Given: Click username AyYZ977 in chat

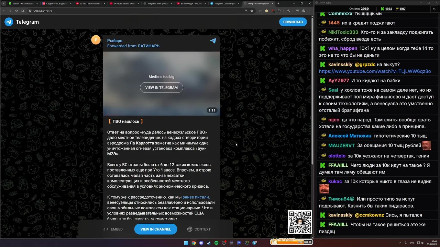Looking at the screenshot, I should tap(339, 81).
